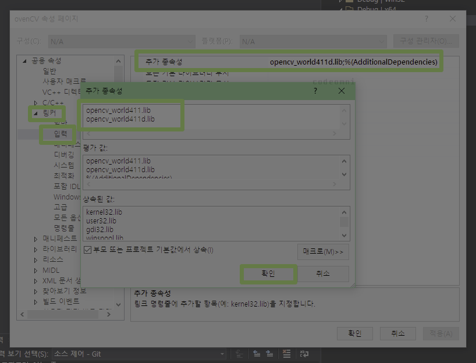The height and width of the screenshot is (363, 476).
Task: Expand the XML 문서 생성기 node
Action: click(36, 282)
